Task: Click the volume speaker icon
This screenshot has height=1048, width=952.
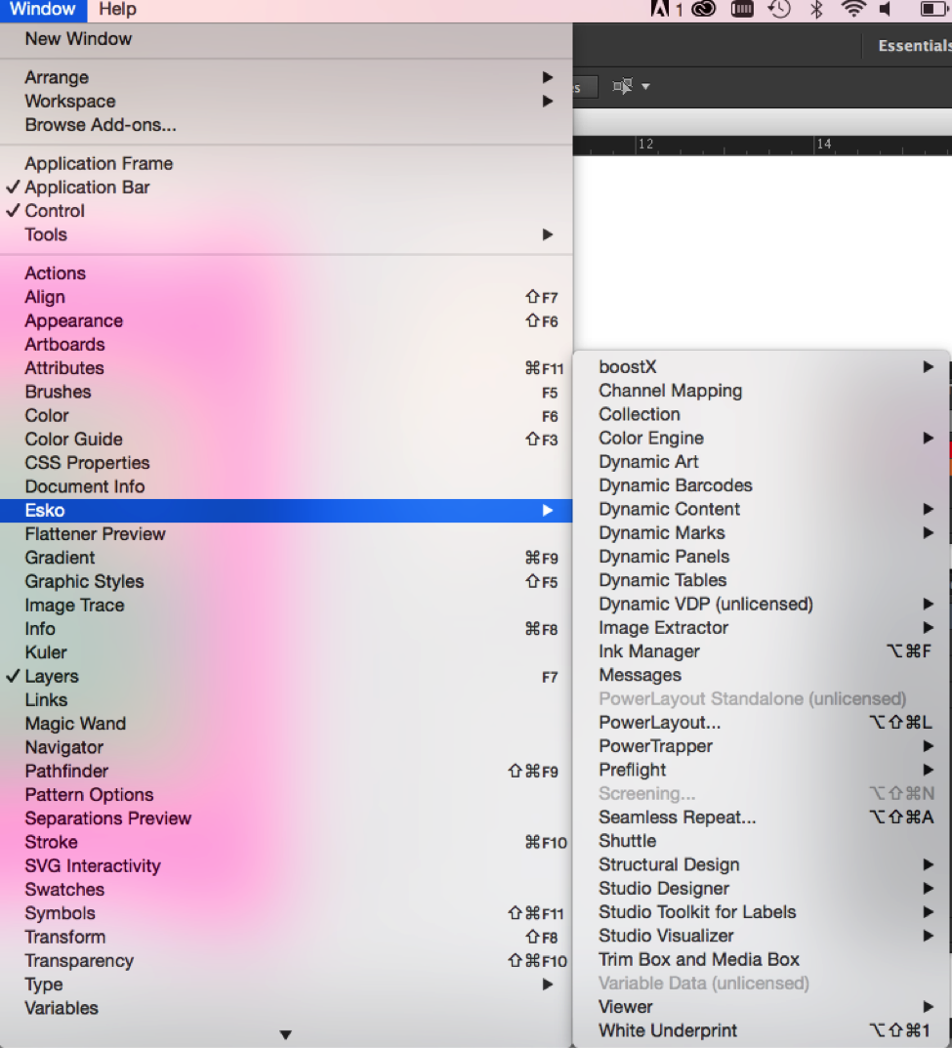Action: [886, 9]
